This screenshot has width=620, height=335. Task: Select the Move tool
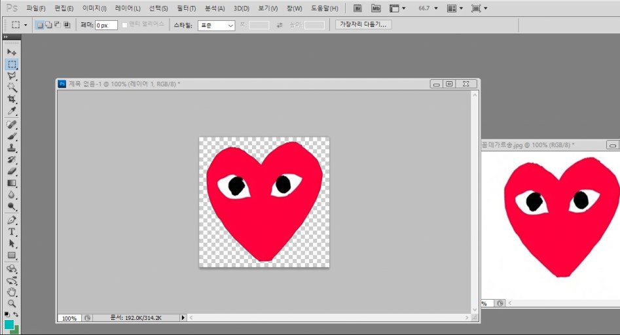point(12,52)
